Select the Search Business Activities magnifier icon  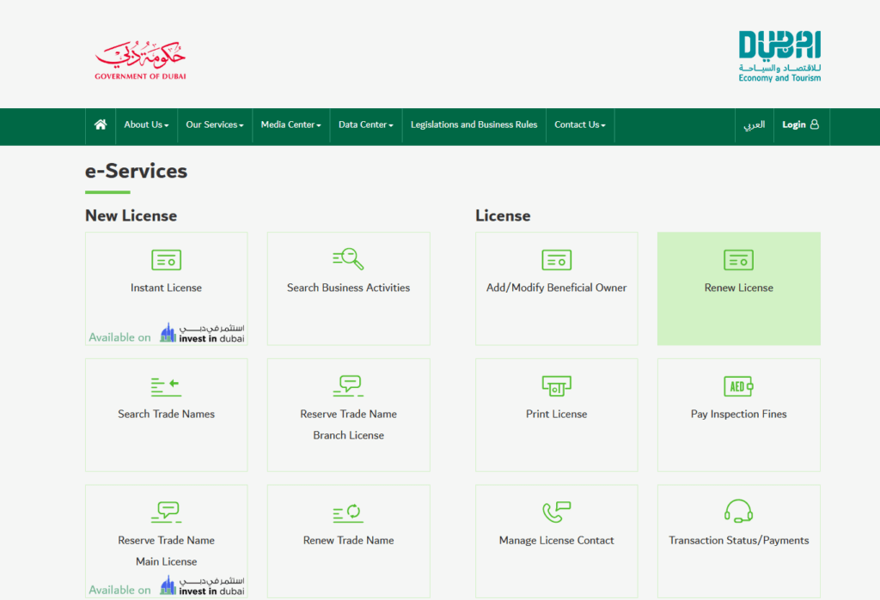click(348, 259)
